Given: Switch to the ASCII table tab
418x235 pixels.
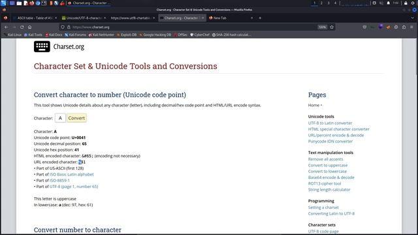Looking at the screenshot, I should pyautogui.click(x=34, y=18).
